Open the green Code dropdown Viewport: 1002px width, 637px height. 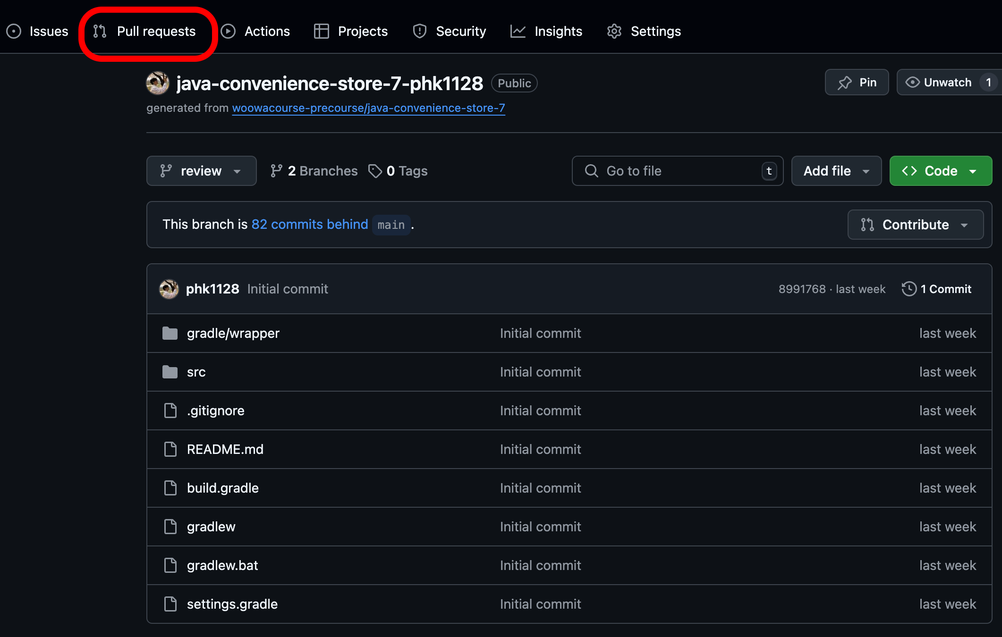point(941,171)
